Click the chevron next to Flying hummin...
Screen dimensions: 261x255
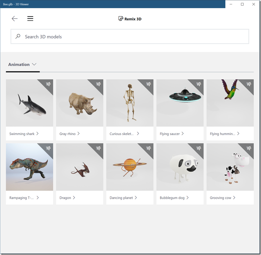[x=238, y=133]
